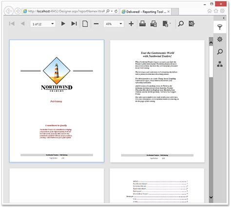Viewport: 231px width, 208px height.
Task: Click the scroll down arrow
Action: (211, 197)
